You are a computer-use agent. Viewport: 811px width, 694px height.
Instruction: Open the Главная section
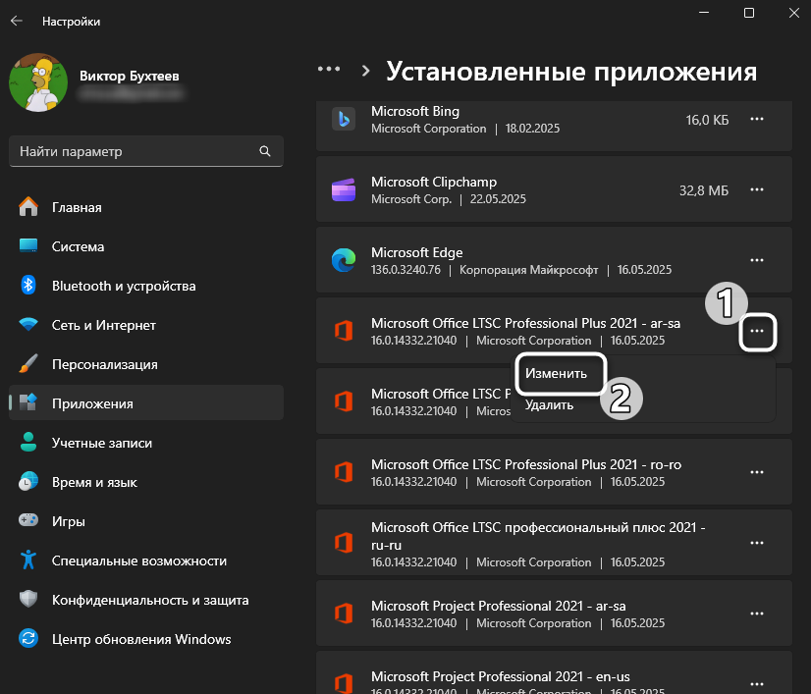click(146, 207)
